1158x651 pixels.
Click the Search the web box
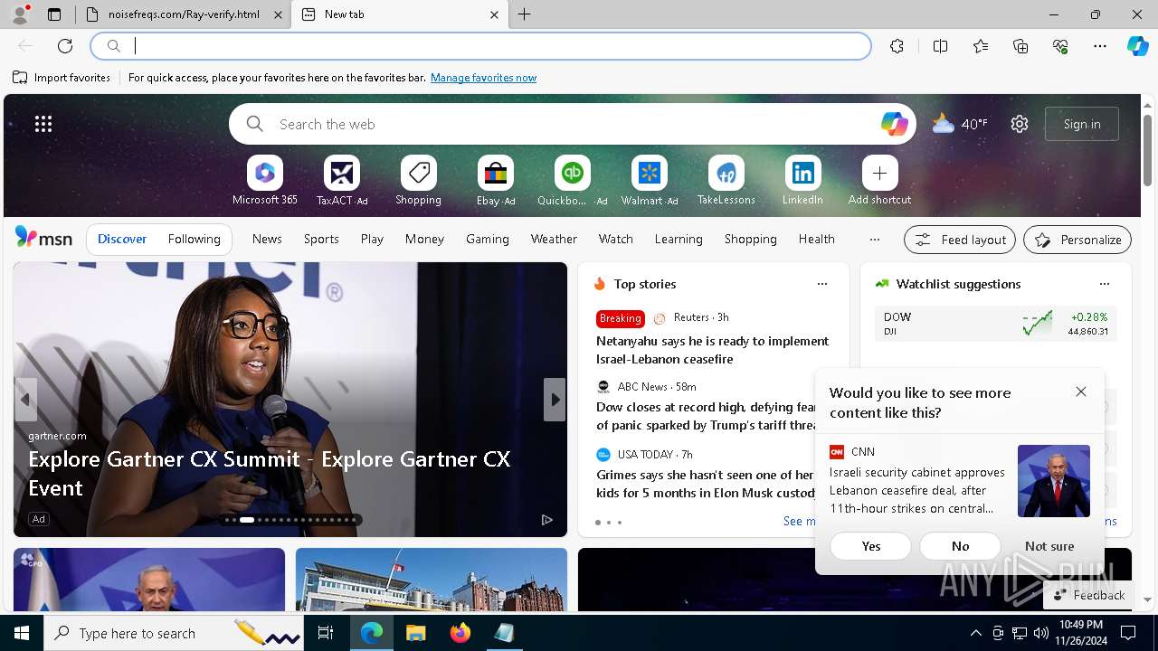572,124
